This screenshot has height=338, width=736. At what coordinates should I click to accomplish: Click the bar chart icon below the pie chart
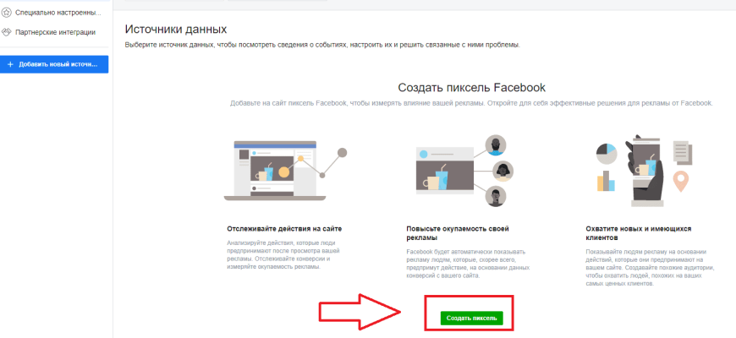click(606, 181)
